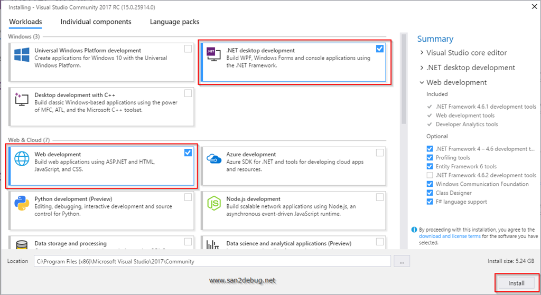Click the Universal Windows Platform Windows logo icon
The height and width of the screenshot is (295, 541).
[x=22, y=54]
